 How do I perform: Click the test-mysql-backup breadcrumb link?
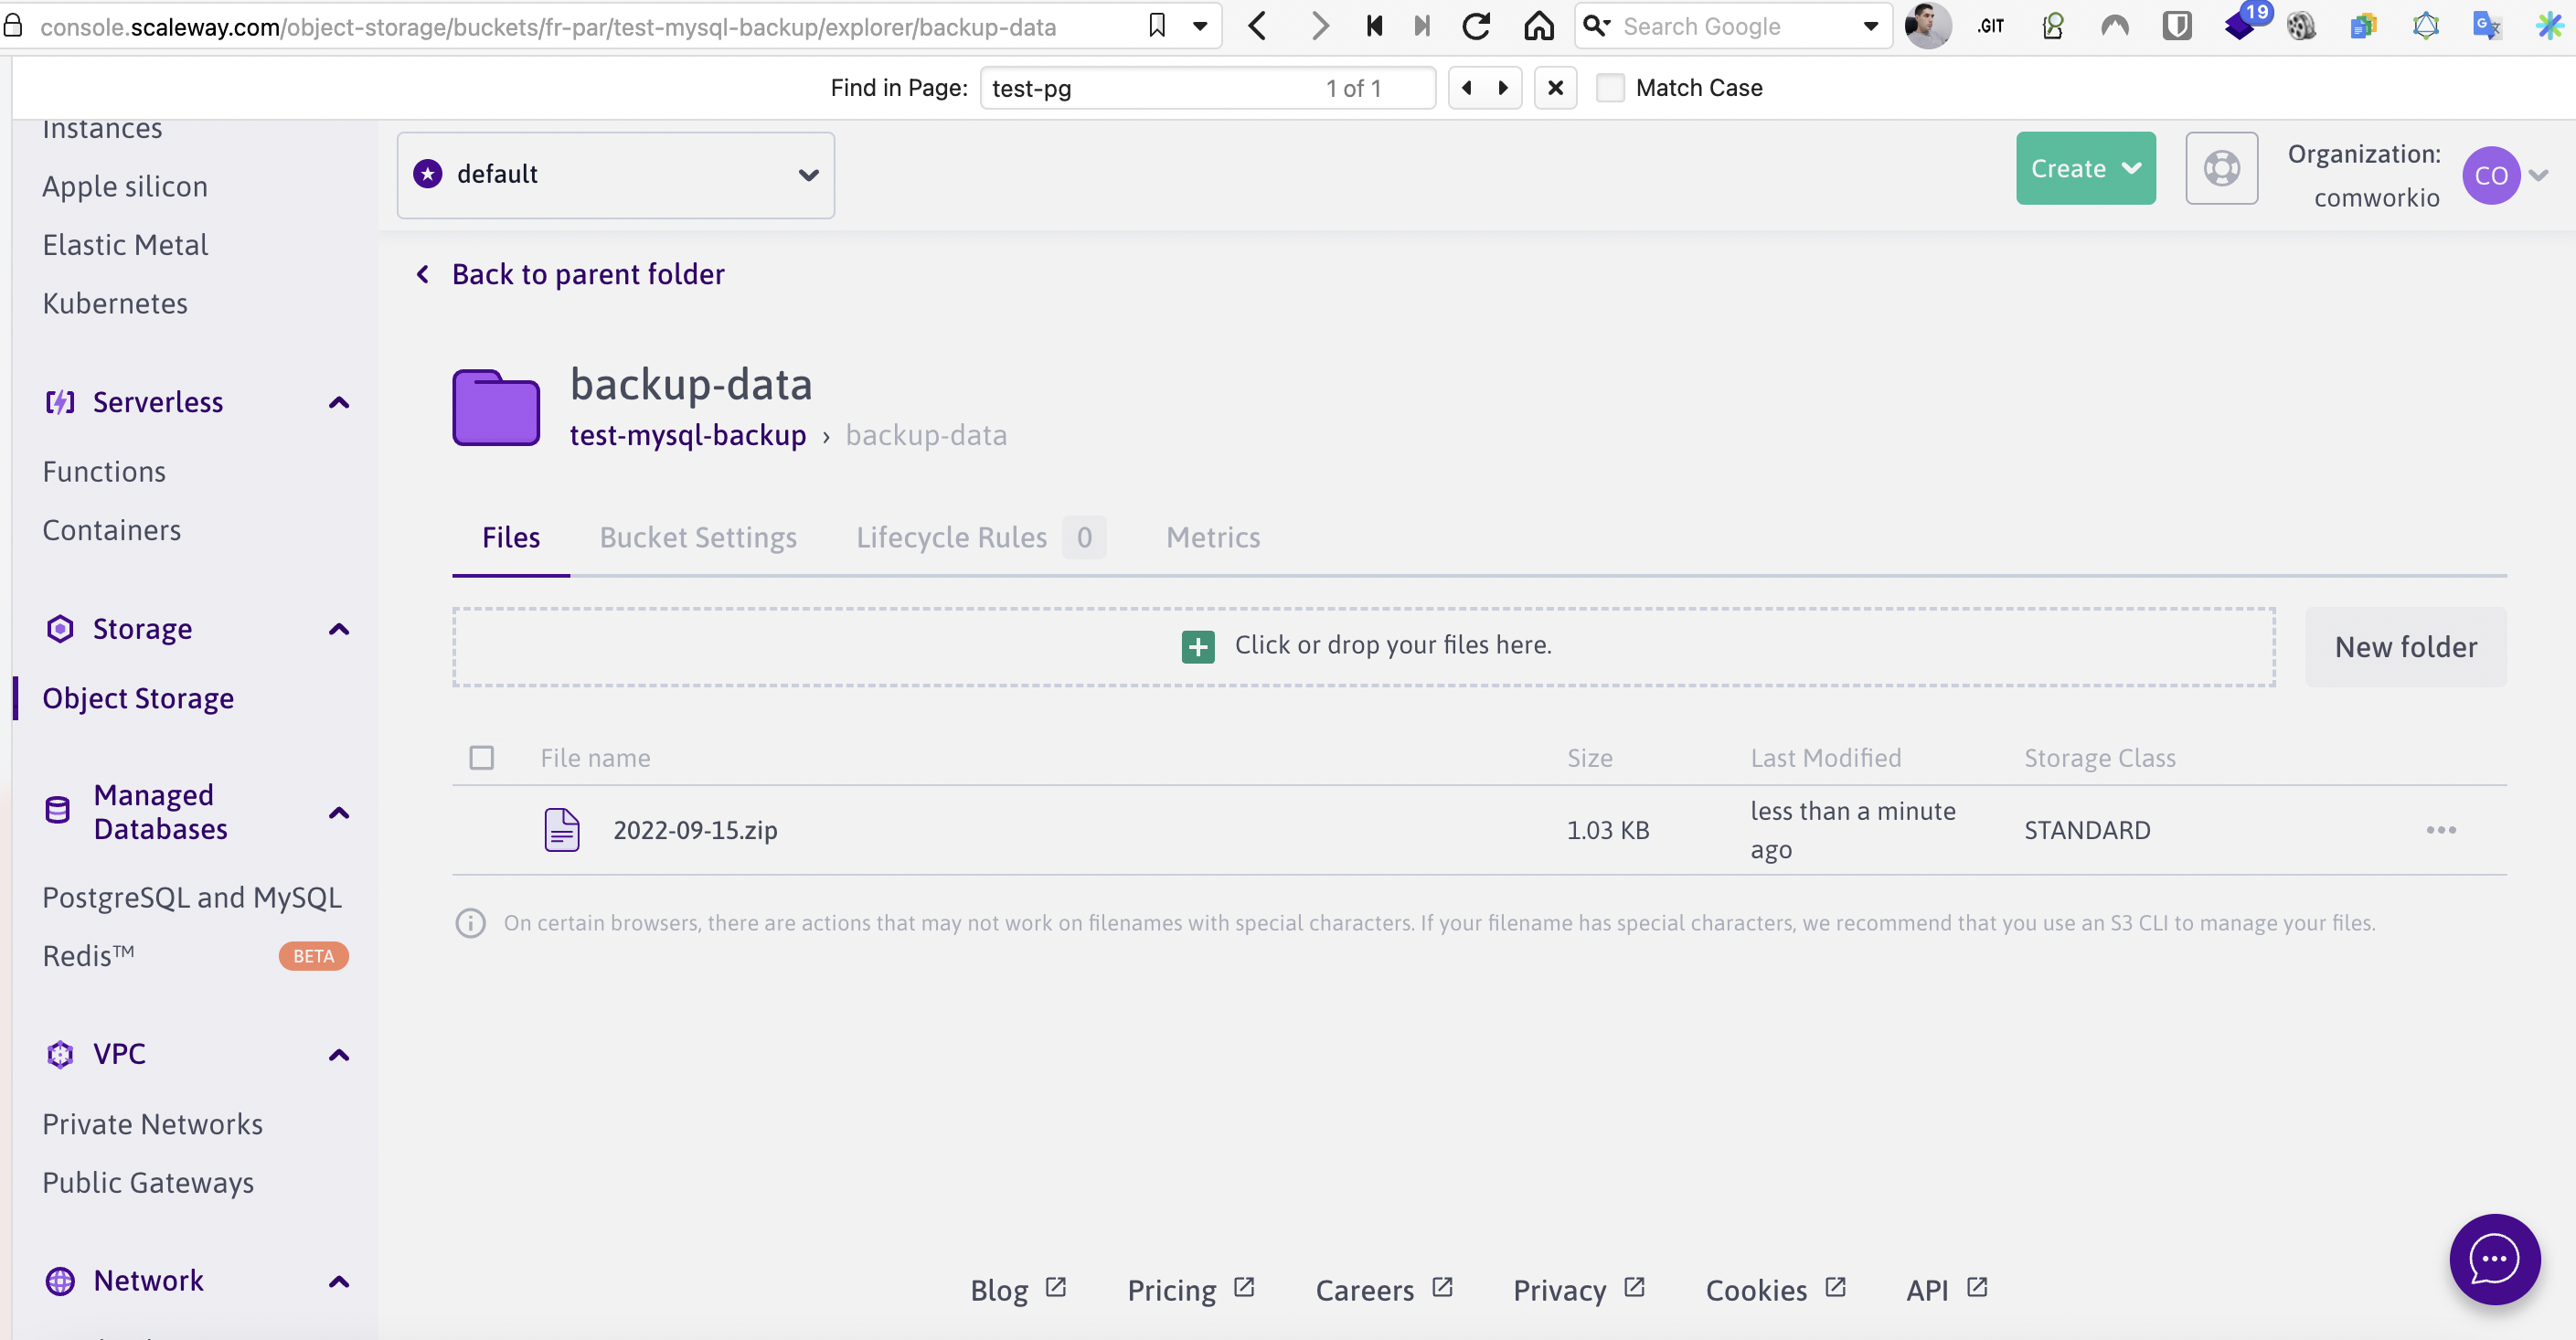tap(687, 435)
